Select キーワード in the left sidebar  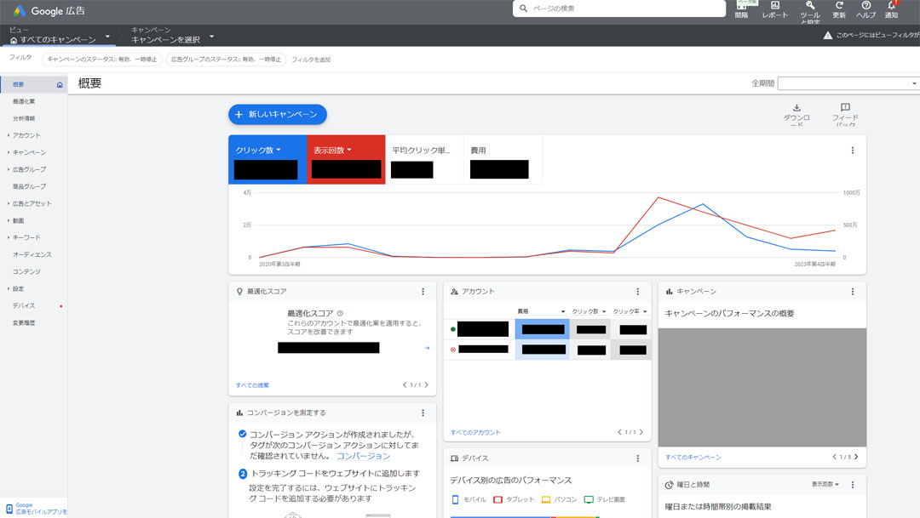(28, 237)
